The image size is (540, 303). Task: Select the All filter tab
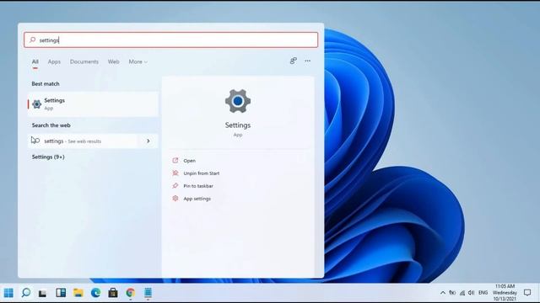(35, 61)
